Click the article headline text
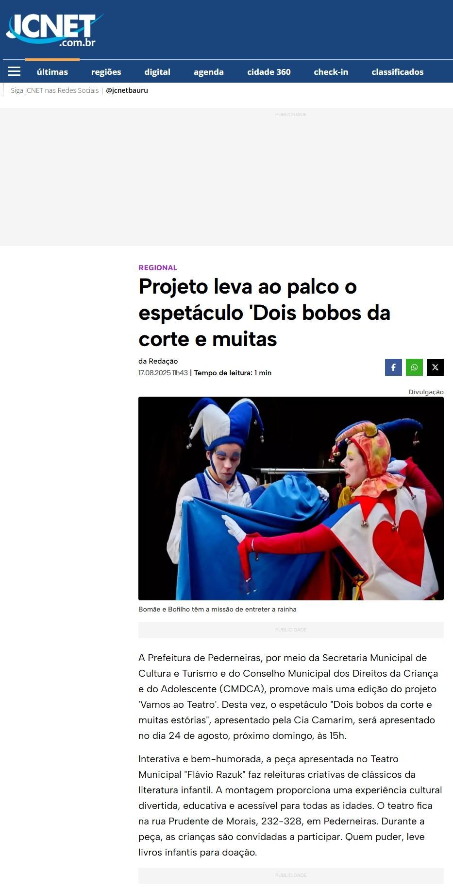The image size is (453, 892). (x=265, y=313)
